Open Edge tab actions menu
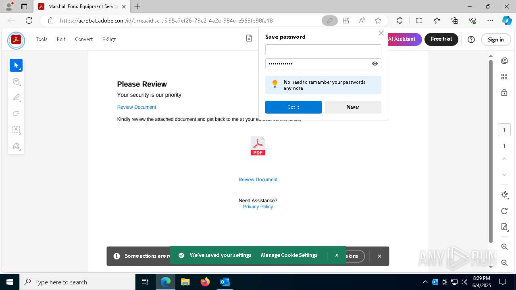This screenshot has width=516, height=290. pyautogui.click(x=24, y=6)
